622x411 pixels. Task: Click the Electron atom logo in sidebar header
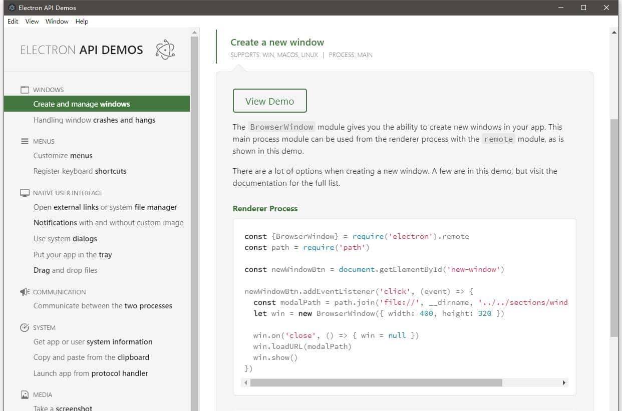point(165,50)
